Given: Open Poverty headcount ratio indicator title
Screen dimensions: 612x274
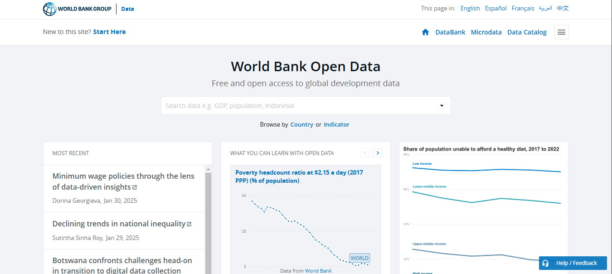Looking at the screenshot, I should pyautogui.click(x=299, y=176).
